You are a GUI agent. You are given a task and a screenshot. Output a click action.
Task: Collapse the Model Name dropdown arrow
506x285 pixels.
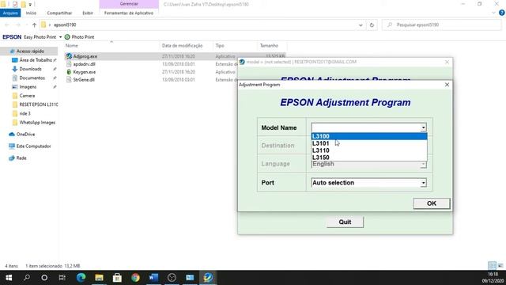pos(423,127)
